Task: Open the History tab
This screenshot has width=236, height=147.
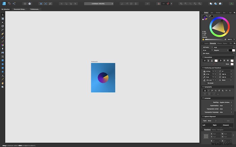Action: (x=214, y=130)
